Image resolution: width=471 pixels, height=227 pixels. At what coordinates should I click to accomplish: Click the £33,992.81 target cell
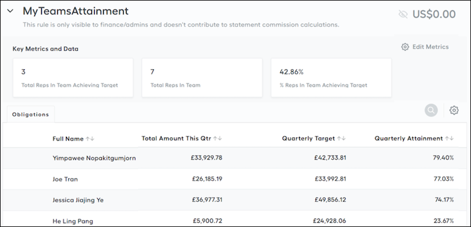(330, 179)
